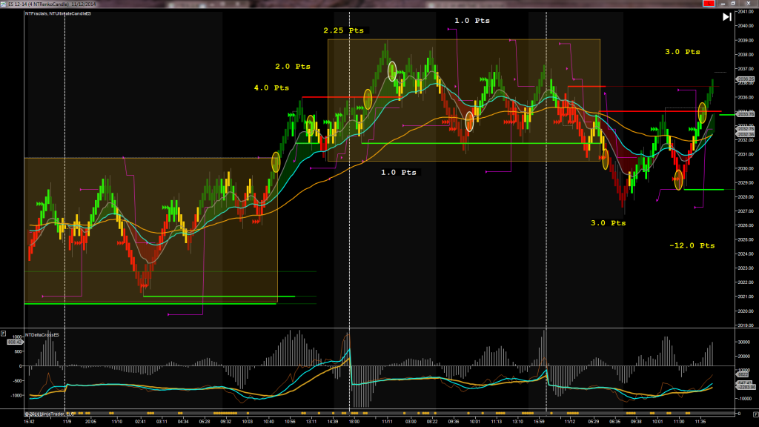Close the chart window

point(749,4)
